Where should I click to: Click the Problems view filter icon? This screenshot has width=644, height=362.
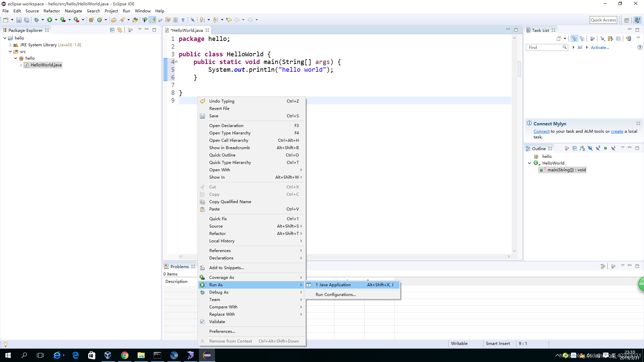[603, 266]
